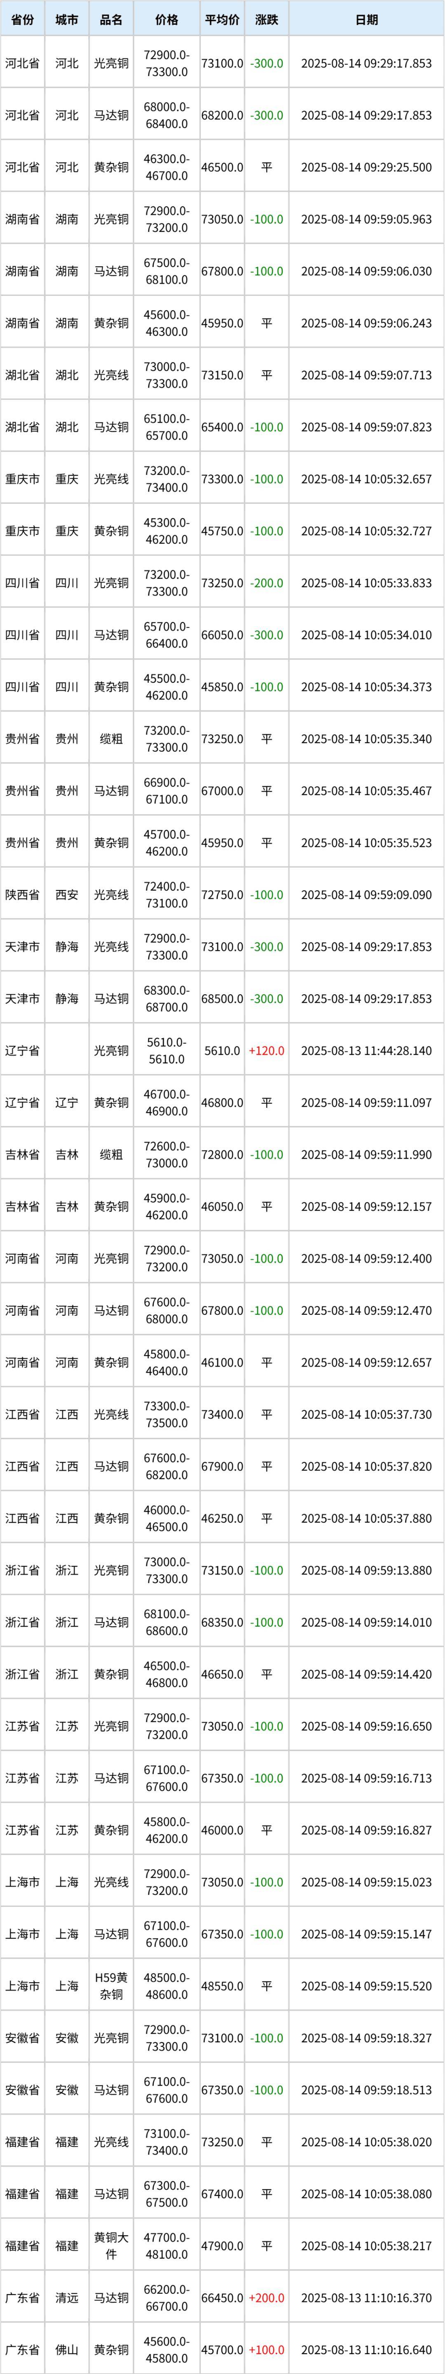Select timestamp 2025-08-14 09:59:05.963
Image resolution: width=445 pixels, height=2374 pixels.
tap(366, 219)
